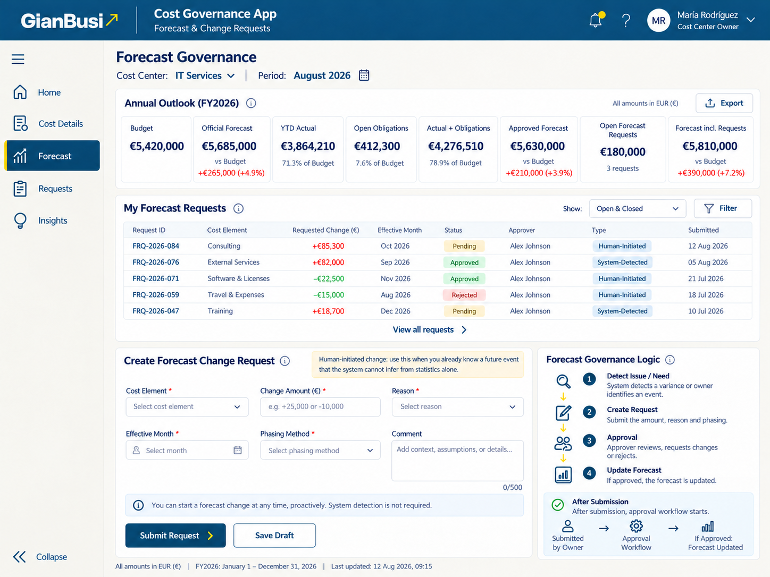This screenshot has height=577, width=770.
Task: Click the Export button
Action: point(724,103)
